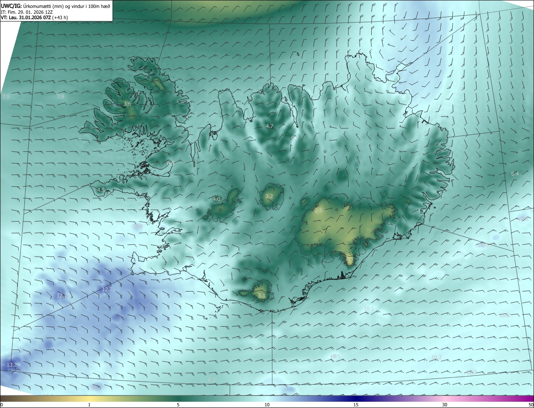Image resolution: width=534 pixels, height=408 pixels.
Task: Click the 3.2 value on the central glacier
Action: click(269, 196)
